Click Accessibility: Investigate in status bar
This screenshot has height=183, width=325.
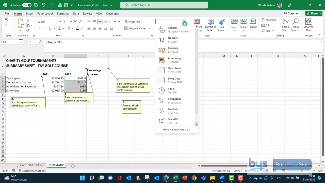[32, 171]
